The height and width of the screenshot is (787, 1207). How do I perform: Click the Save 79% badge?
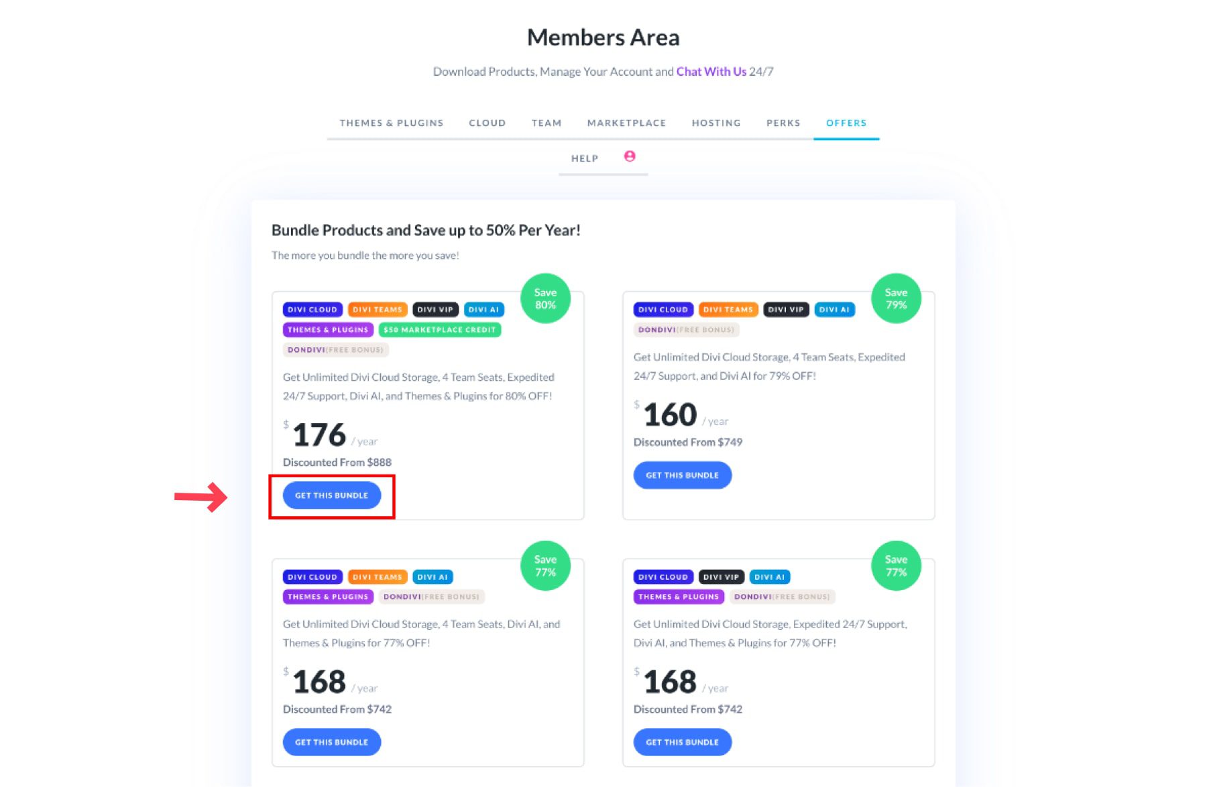coord(896,298)
